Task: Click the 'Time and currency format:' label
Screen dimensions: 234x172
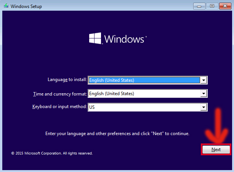Action: tap(60, 94)
